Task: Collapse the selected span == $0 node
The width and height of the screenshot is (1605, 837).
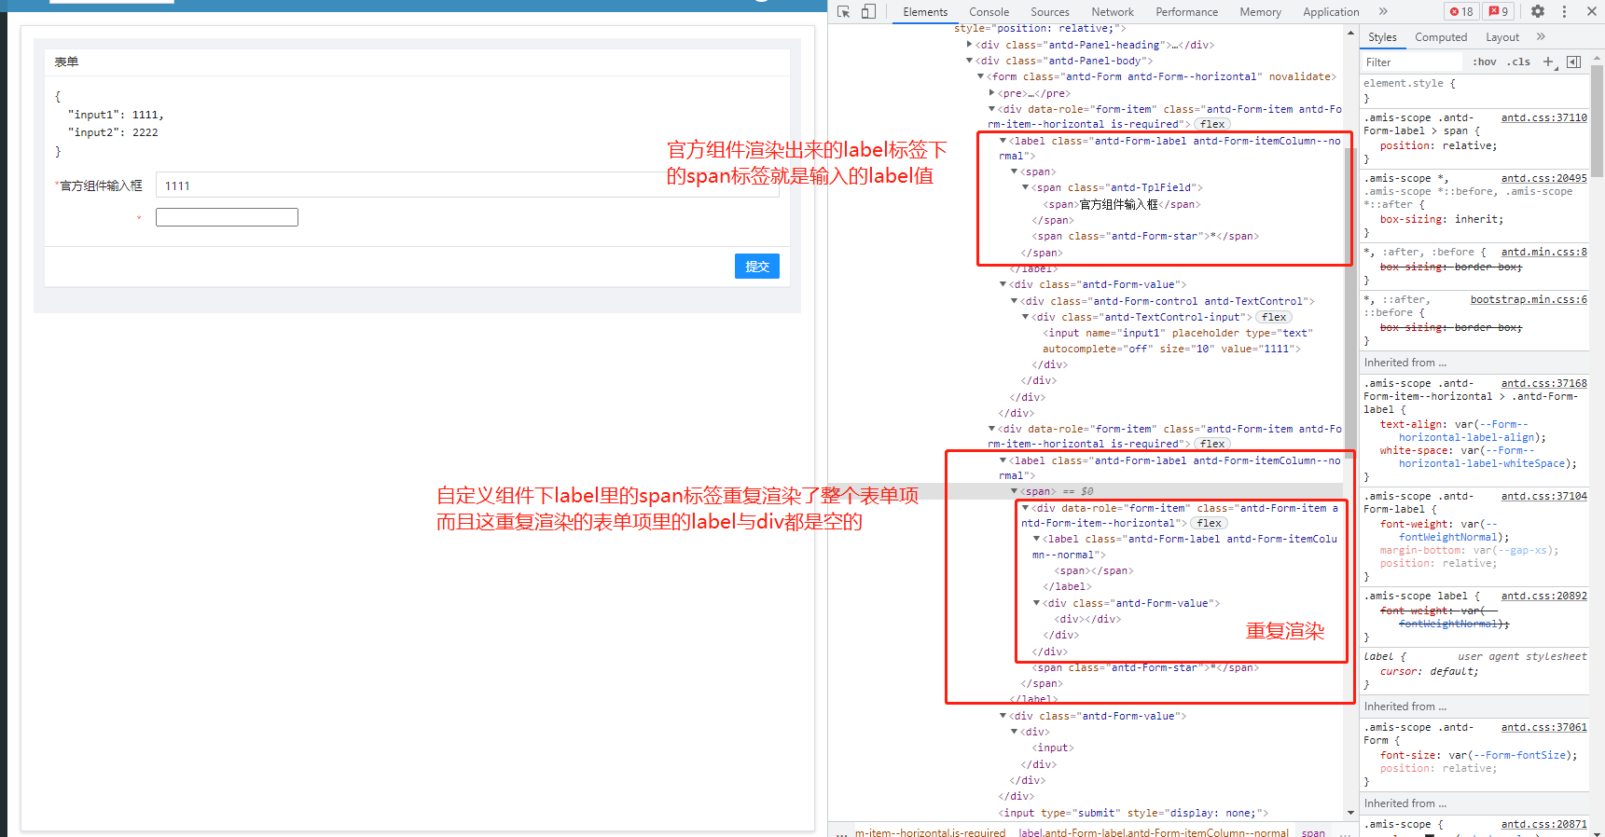Action: (1015, 491)
